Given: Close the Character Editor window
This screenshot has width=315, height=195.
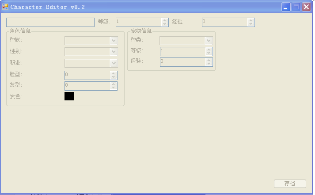Looking at the screenshot, I should click(x=306, y=7).
